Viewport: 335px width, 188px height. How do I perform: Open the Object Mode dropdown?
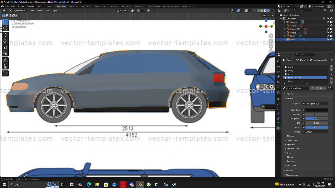tap(18, 11)
